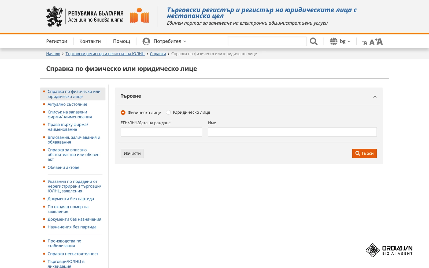
Task: Open the Помощ menu item
Action: [121, 41]
